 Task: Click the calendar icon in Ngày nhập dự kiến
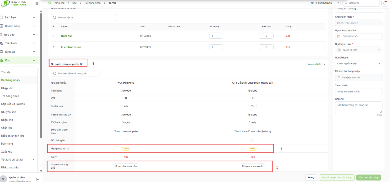click(x=339, y=37)
